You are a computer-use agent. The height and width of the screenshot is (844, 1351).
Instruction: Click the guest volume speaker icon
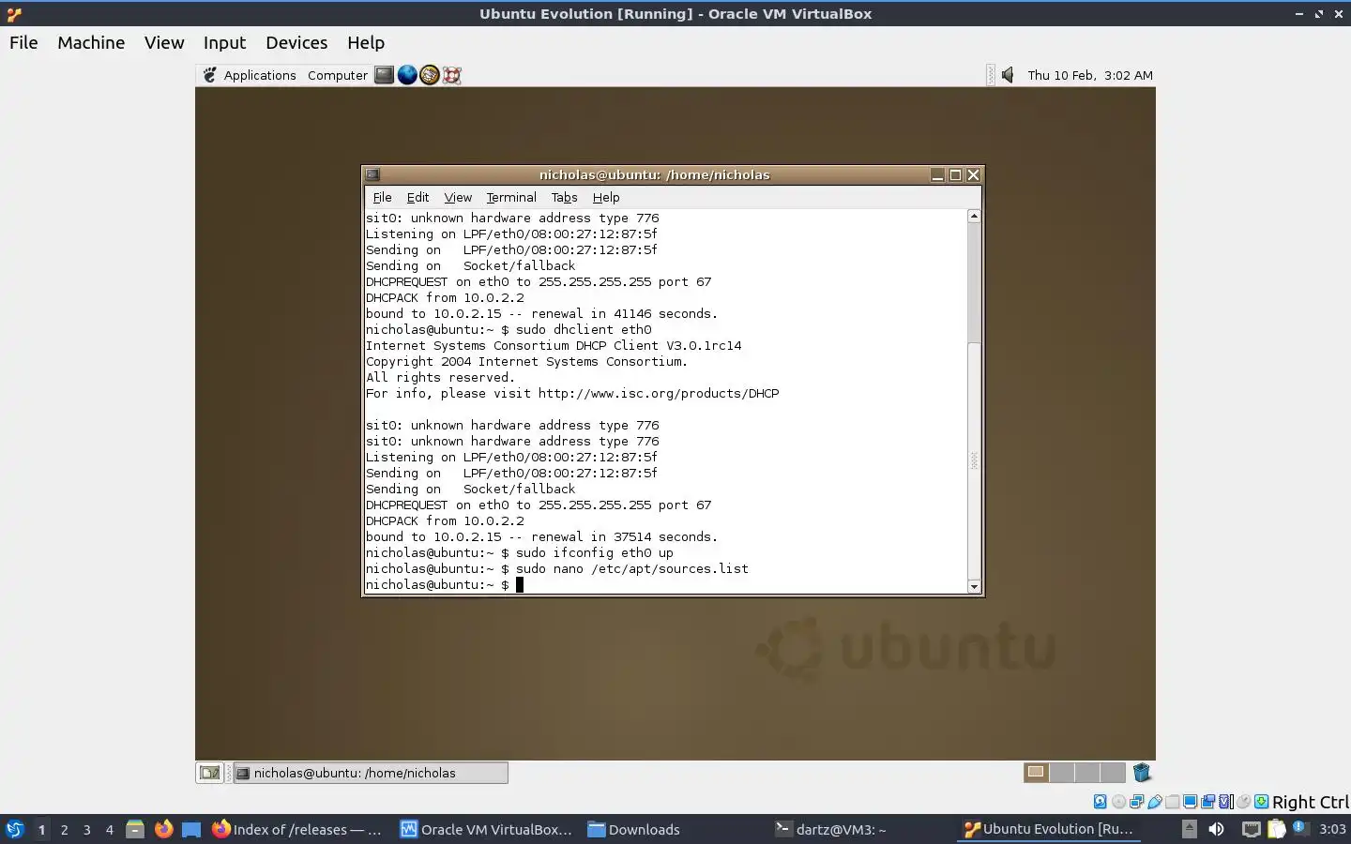(x=1008, y=75)
